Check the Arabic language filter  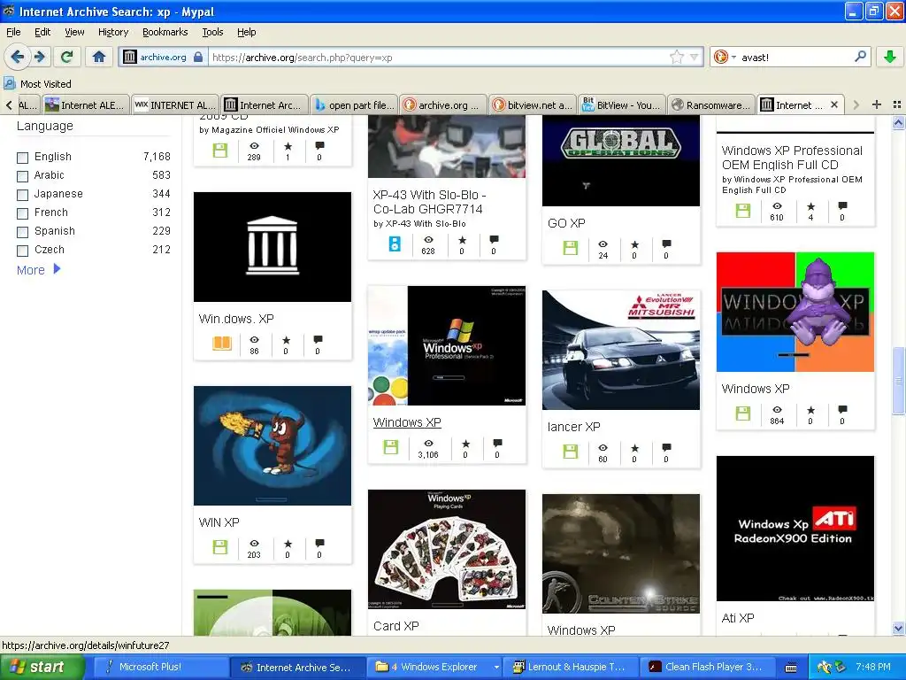pos(22,176)
